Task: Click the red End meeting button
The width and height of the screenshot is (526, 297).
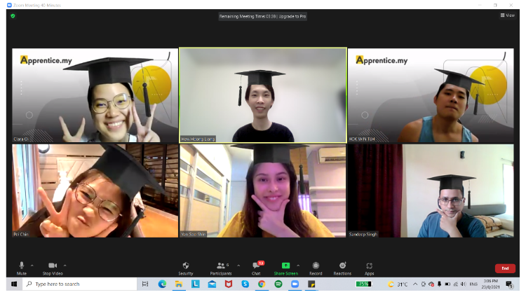Action: (x=504, y=268)
